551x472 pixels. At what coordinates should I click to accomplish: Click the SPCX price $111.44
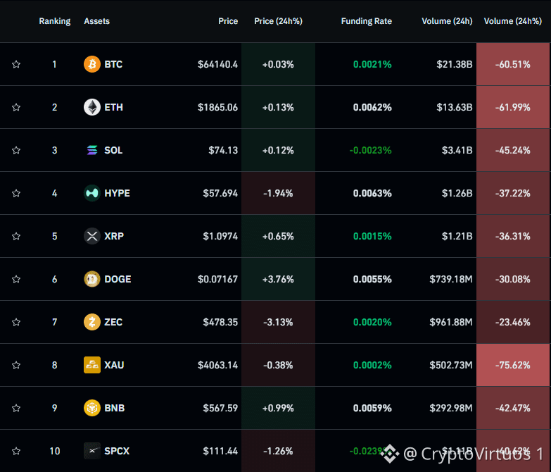(x=220, y=451)
